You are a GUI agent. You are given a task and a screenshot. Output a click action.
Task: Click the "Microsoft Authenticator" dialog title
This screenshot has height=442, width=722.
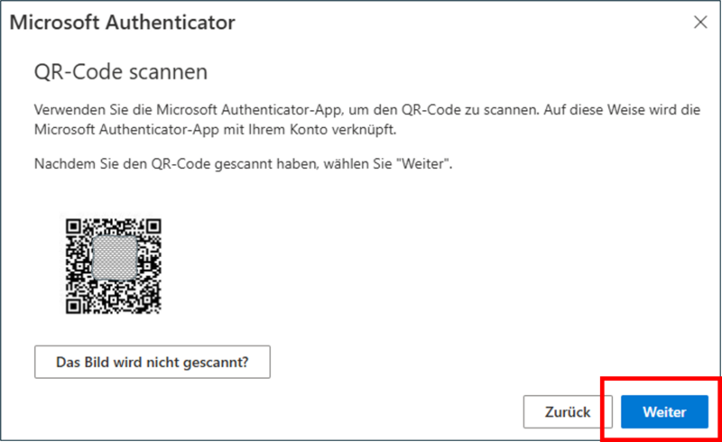coord(123,23)
